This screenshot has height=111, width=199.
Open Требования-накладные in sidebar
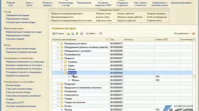click(17, 15)
